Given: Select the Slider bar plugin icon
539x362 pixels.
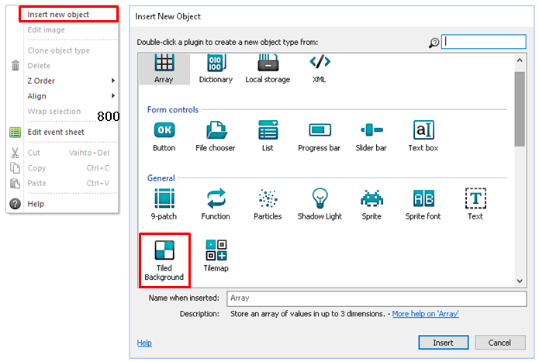Looking at the screenshot, I should click(x=371, y=130).
